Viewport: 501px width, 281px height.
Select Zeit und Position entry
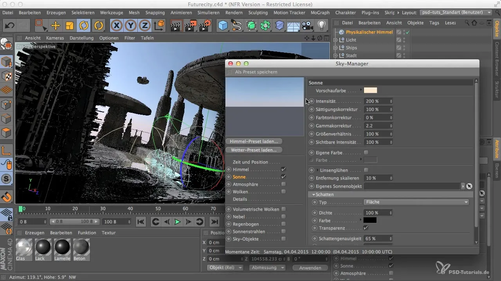pos(250,162)
